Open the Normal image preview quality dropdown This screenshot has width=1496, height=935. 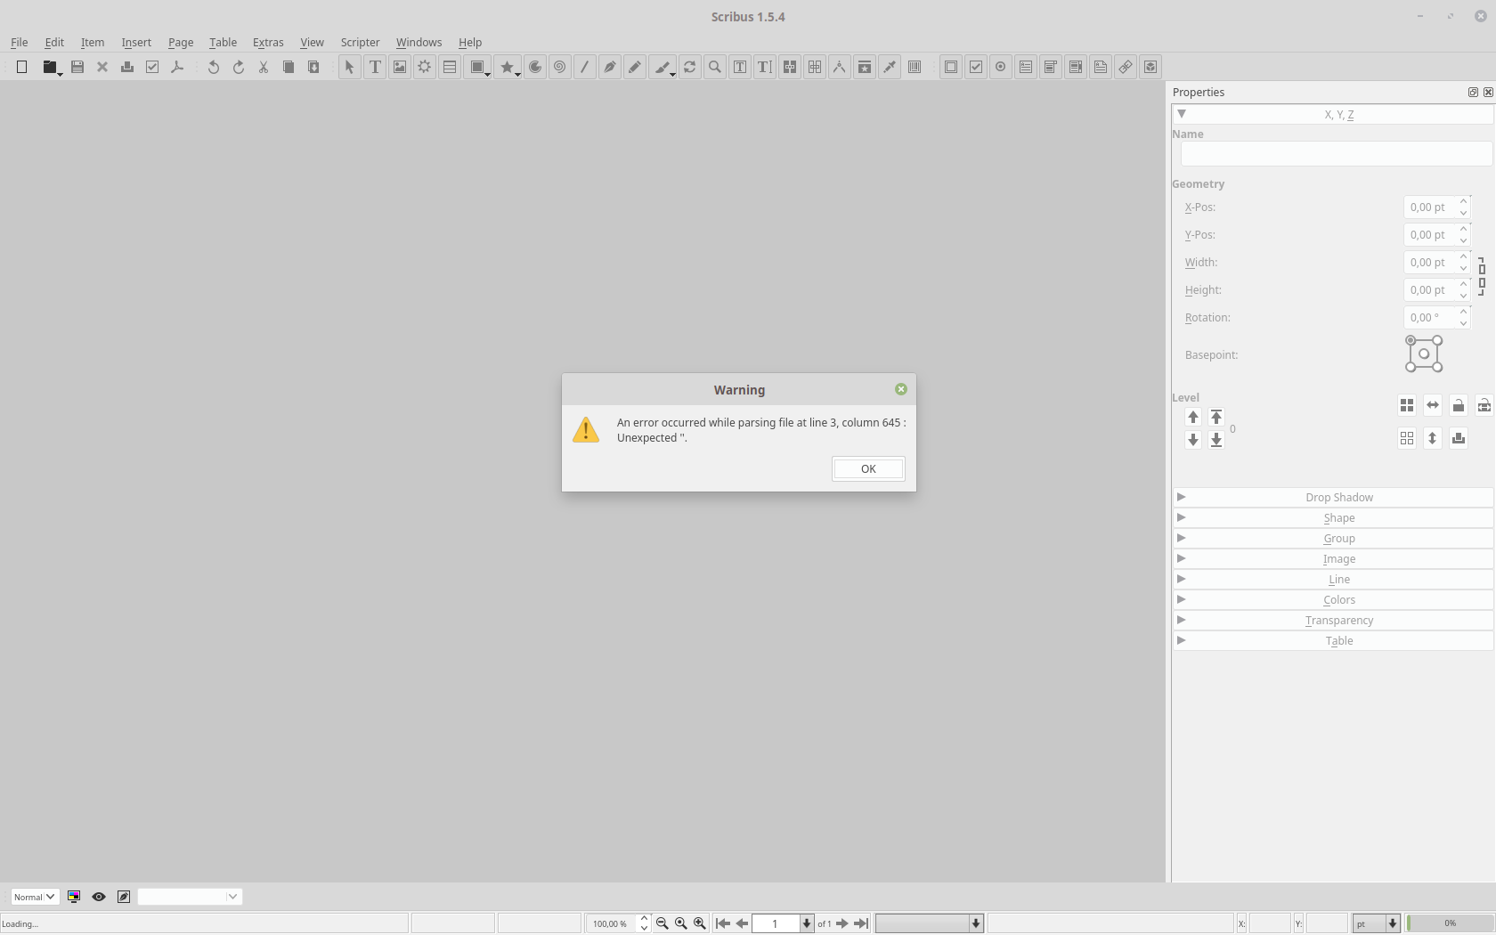(34, 897)
